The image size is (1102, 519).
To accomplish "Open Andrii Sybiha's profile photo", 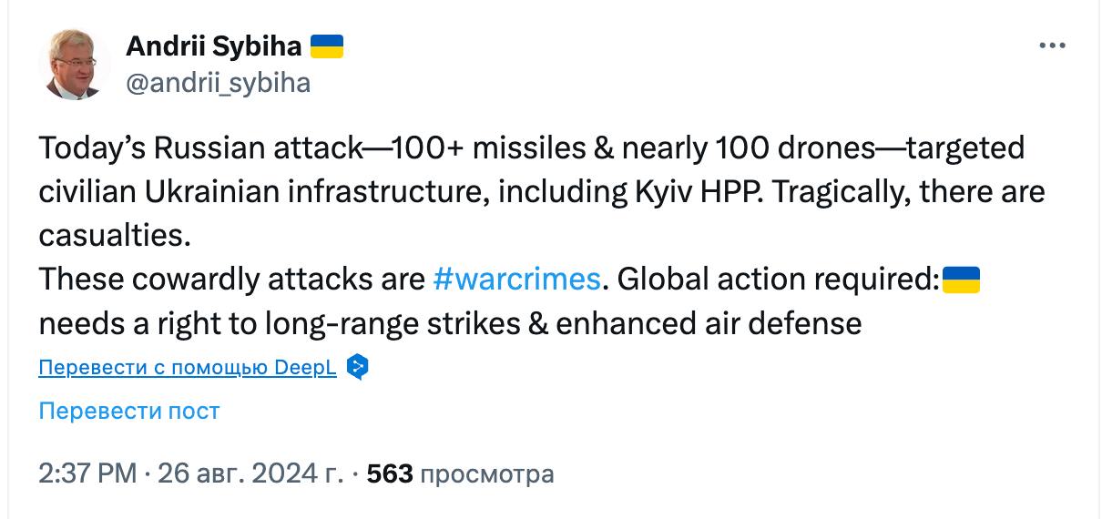I will coord(77,64).
